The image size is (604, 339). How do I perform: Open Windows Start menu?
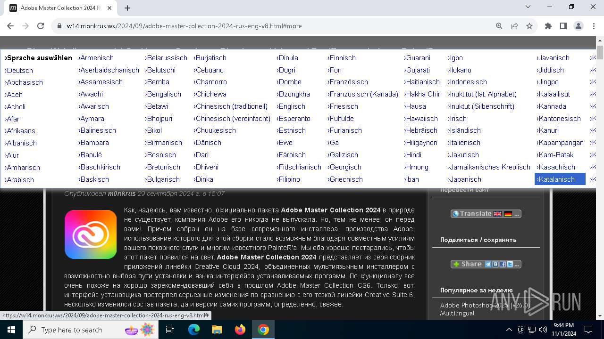[x=11, y=330]
